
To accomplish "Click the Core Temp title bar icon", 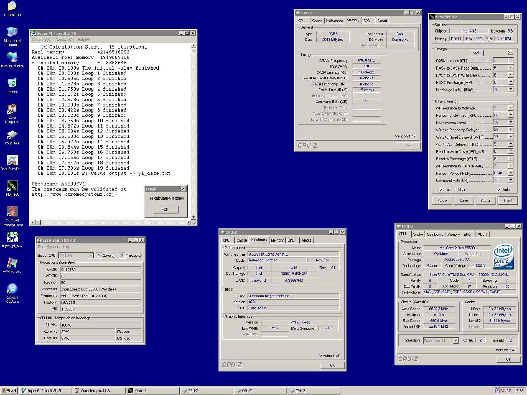I will tap(39, 240).
